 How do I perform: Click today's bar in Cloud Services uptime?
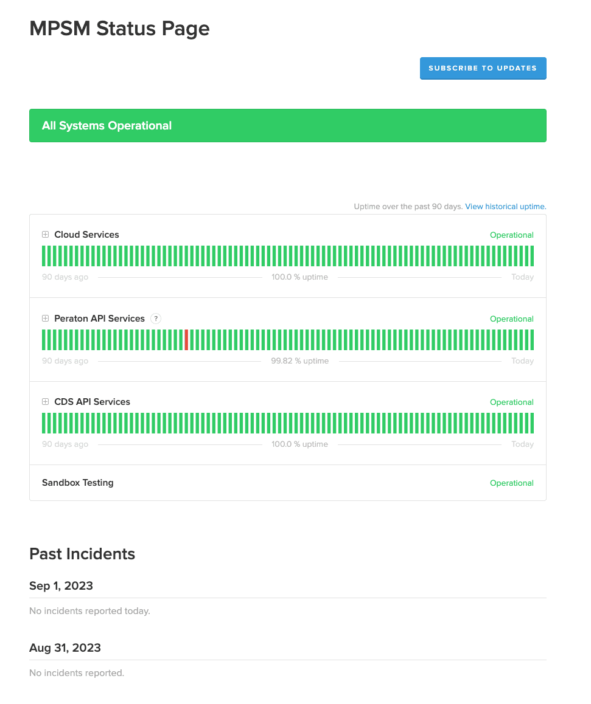[x=532, y=256]
